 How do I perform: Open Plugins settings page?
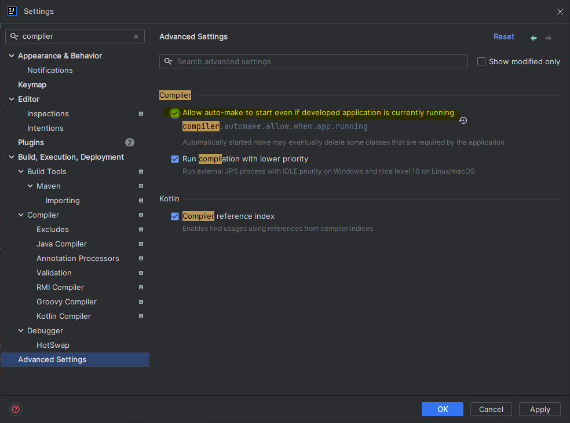pyautogui.click(x=31, y=142)
